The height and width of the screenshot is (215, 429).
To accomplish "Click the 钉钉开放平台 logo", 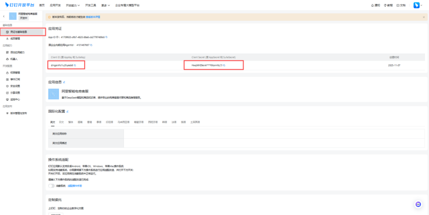I will pyautogui.click(x=19, y=5).
